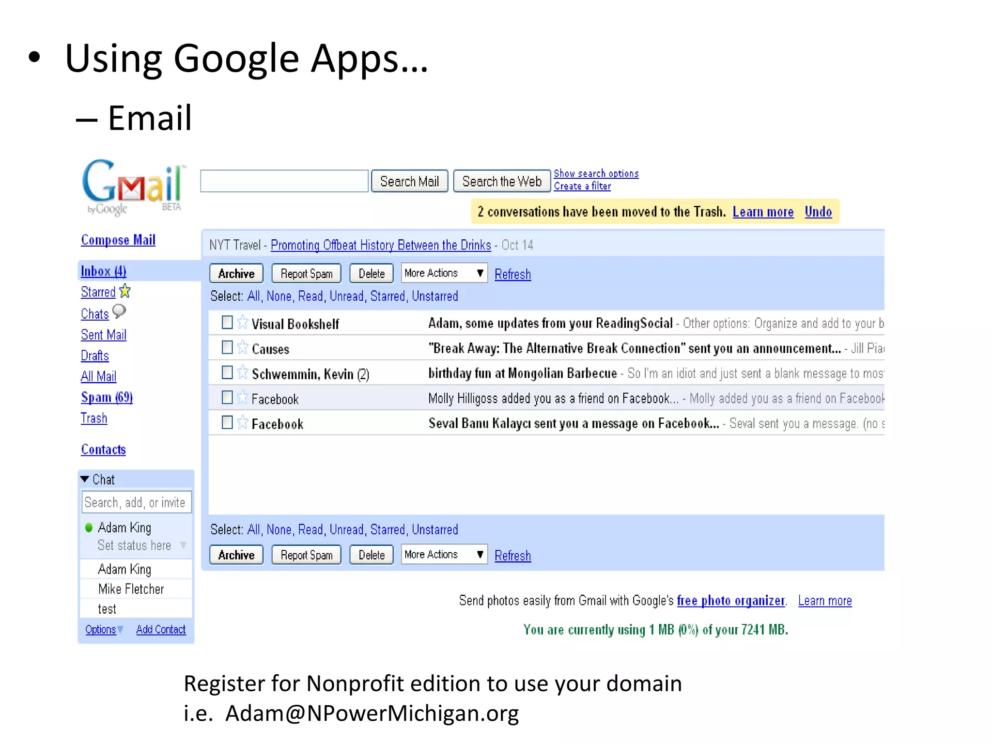
Task: Click the yellow star beside Starred
Action: [125, 291]
